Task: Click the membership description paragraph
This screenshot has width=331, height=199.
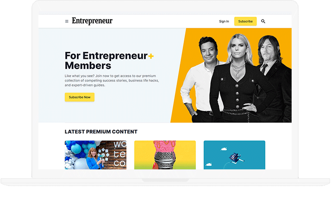Action: point(112,81)
